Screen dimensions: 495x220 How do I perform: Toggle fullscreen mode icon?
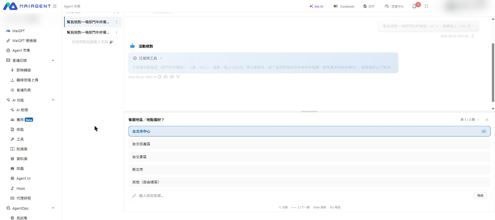point(426,6)
